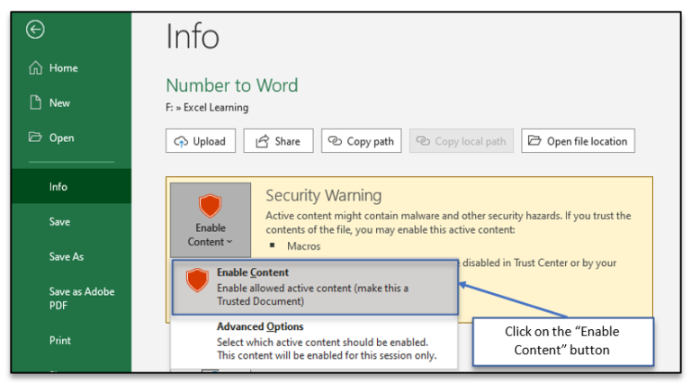Click the Share arrow icon

click(262, 141)
